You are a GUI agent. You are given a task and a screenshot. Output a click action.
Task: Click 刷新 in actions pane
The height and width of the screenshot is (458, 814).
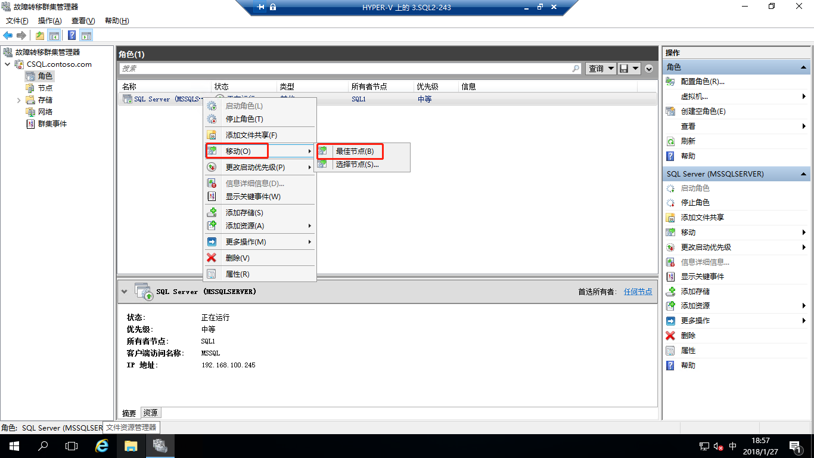click(688, 141)
